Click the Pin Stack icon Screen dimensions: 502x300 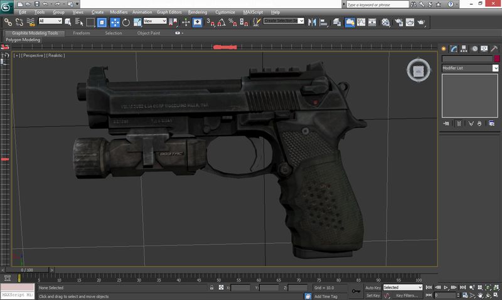445,124
